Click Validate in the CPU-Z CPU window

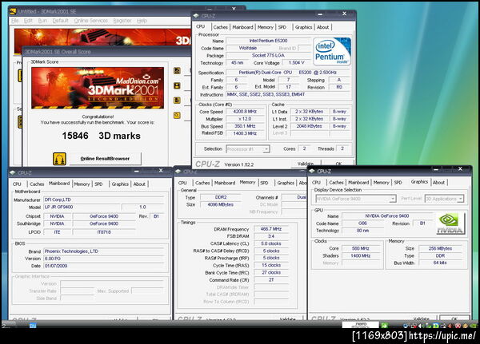tap(306, 164)
